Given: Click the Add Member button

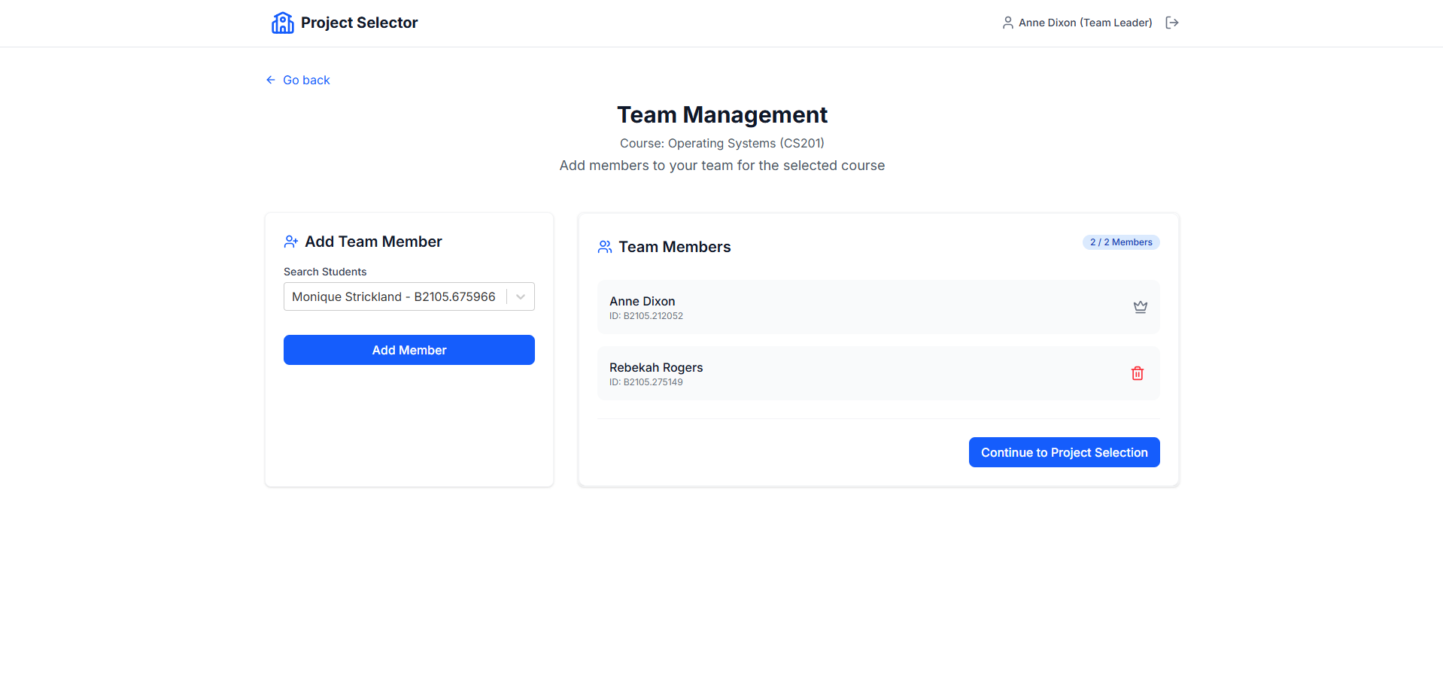Looking at the screenshot, I should (x=409, y=350).
